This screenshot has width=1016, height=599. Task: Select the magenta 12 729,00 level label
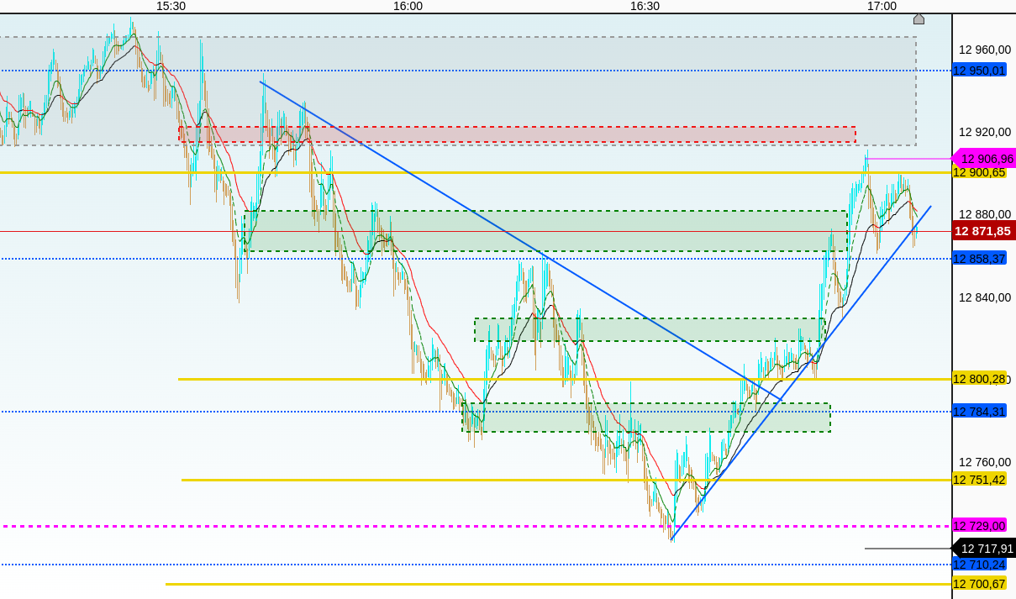[979, 526]
